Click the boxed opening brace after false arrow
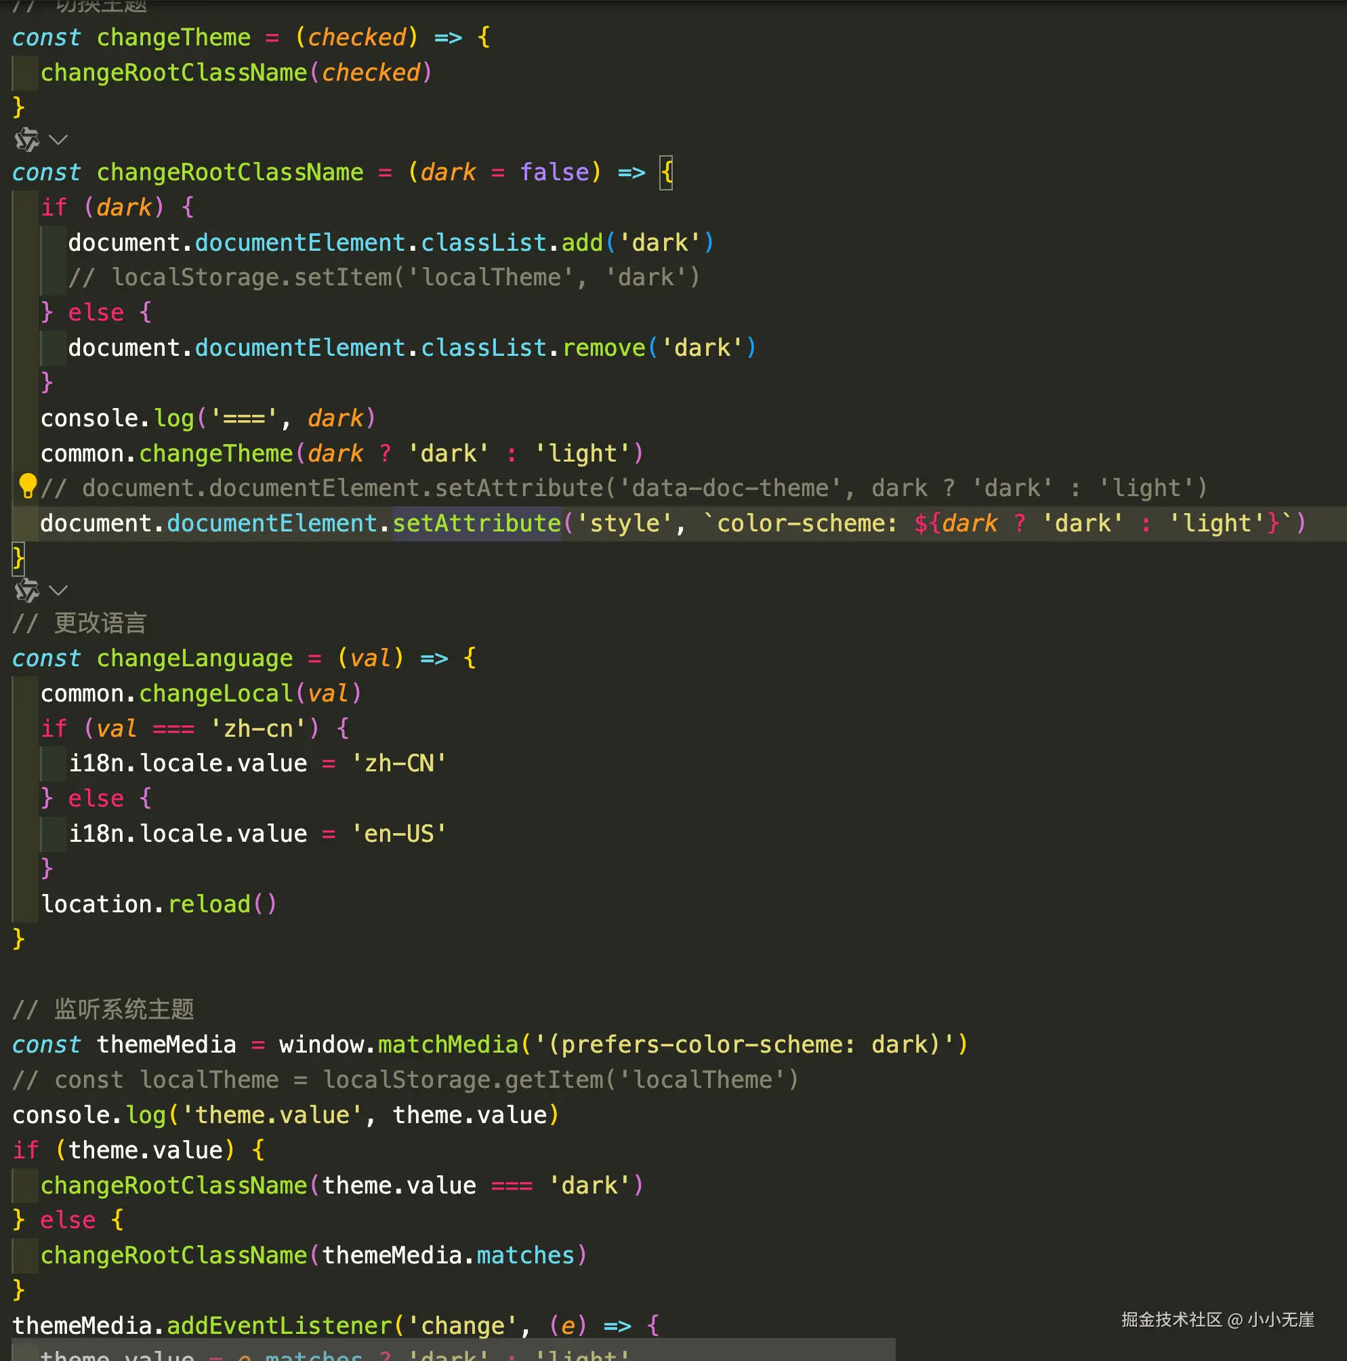 point(665,173)
